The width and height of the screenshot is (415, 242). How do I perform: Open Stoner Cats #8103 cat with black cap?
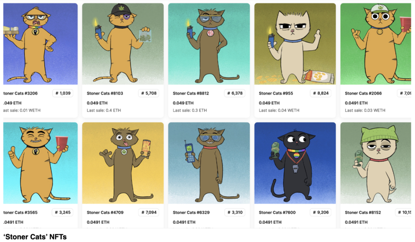(x=123, y=44)
